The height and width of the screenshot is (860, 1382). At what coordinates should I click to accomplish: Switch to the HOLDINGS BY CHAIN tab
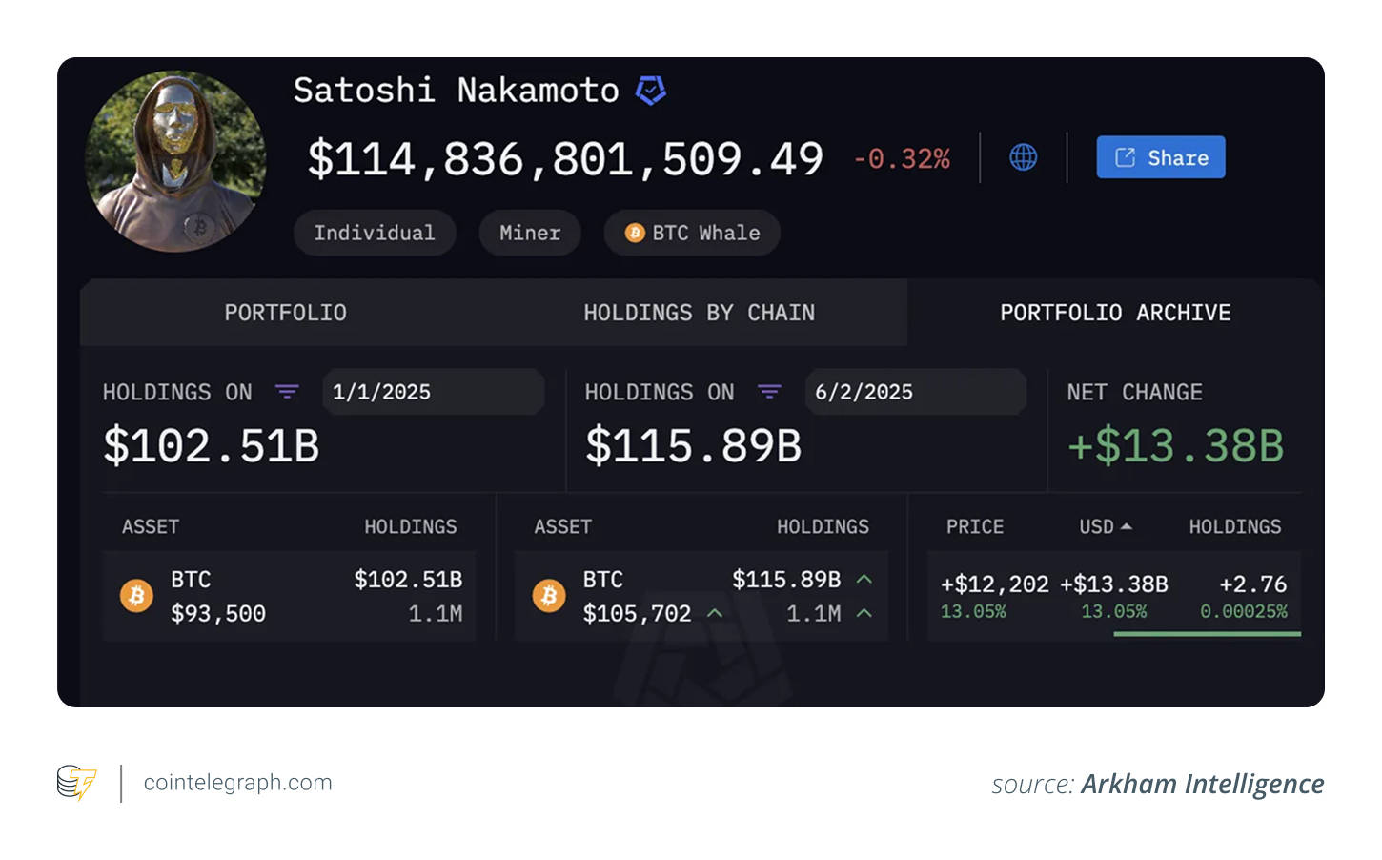click(x=698, y=312)
